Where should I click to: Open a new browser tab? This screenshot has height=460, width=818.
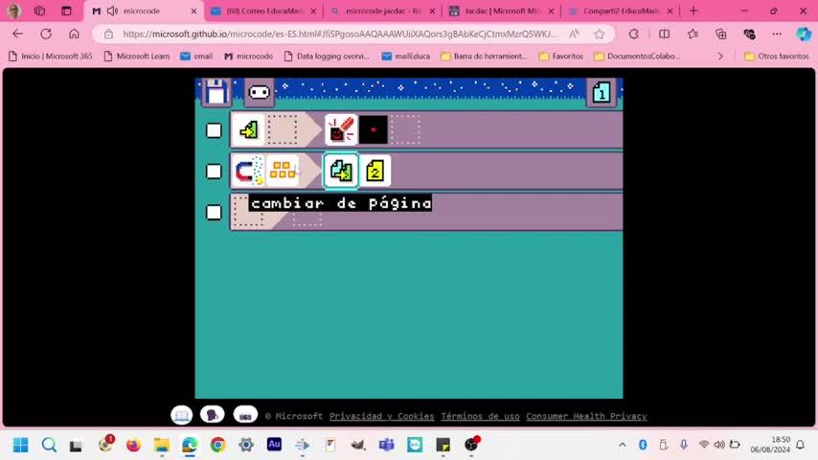(x=693, y=11)
